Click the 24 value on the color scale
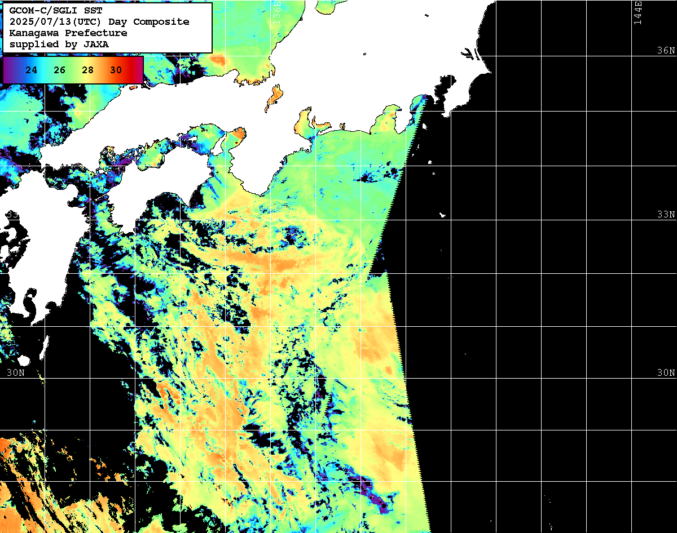 (x=32, y=70)
